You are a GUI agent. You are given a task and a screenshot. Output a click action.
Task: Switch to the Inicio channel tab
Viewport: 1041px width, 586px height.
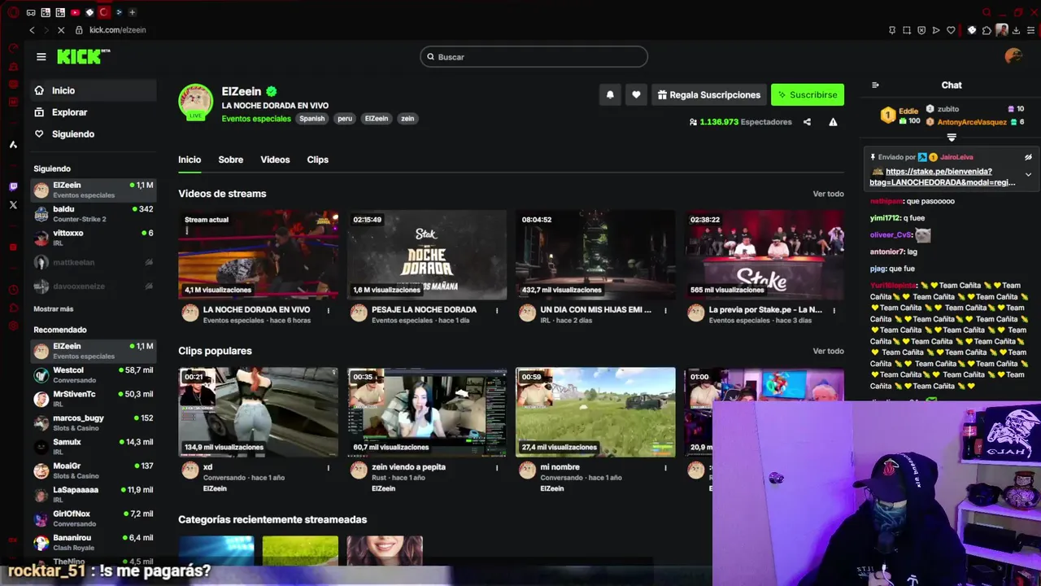189,160
